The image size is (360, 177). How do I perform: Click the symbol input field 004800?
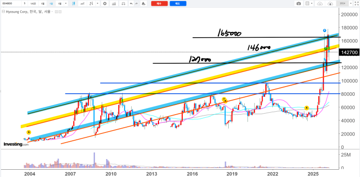11,3
